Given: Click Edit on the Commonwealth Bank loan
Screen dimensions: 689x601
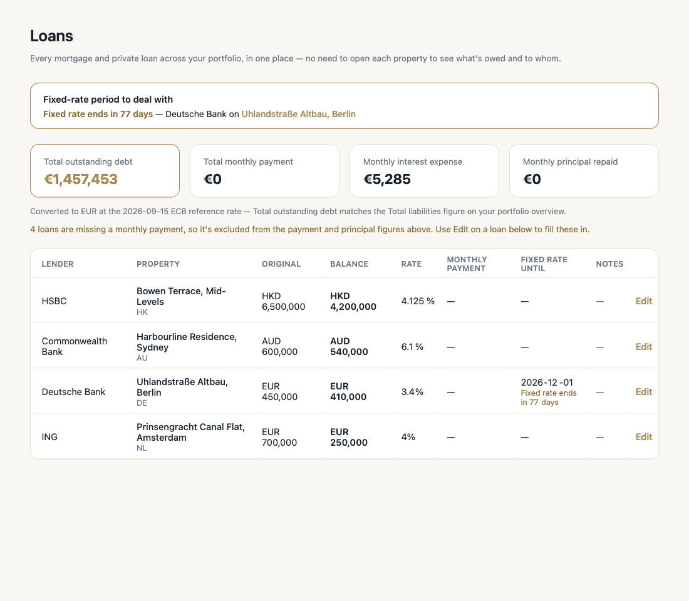Looking at the screenshot, I should point(643,347).
